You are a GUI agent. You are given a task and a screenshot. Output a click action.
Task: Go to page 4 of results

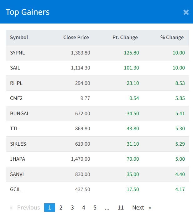[x=84, y=208]
